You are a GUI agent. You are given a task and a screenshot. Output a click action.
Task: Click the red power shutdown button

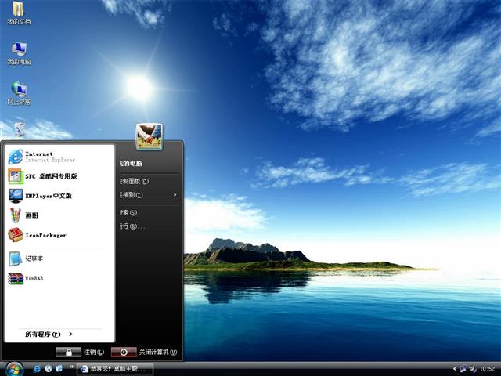point(124,352)
